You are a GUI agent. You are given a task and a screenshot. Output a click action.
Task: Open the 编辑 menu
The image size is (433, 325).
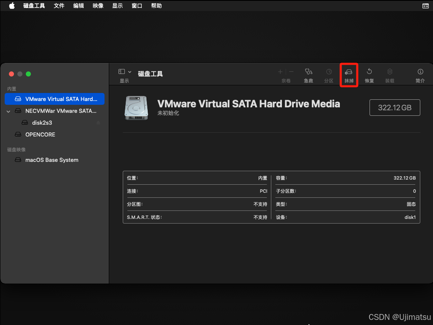point(78,5)
